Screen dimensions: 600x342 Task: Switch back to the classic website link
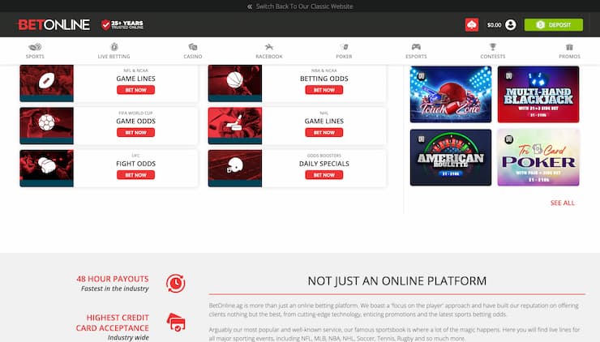click(x=304, y=6)
